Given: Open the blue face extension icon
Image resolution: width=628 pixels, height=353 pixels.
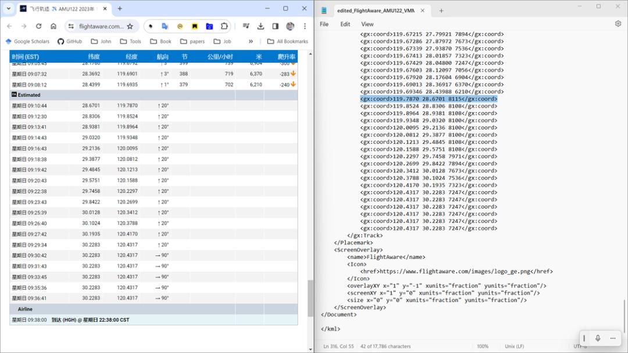Looking at the screenshot, I should pyautogui.click(x=209, y=26).
